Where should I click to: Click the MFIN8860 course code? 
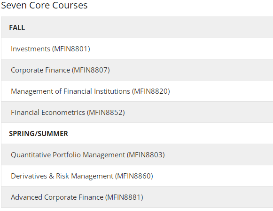(134, 176)
